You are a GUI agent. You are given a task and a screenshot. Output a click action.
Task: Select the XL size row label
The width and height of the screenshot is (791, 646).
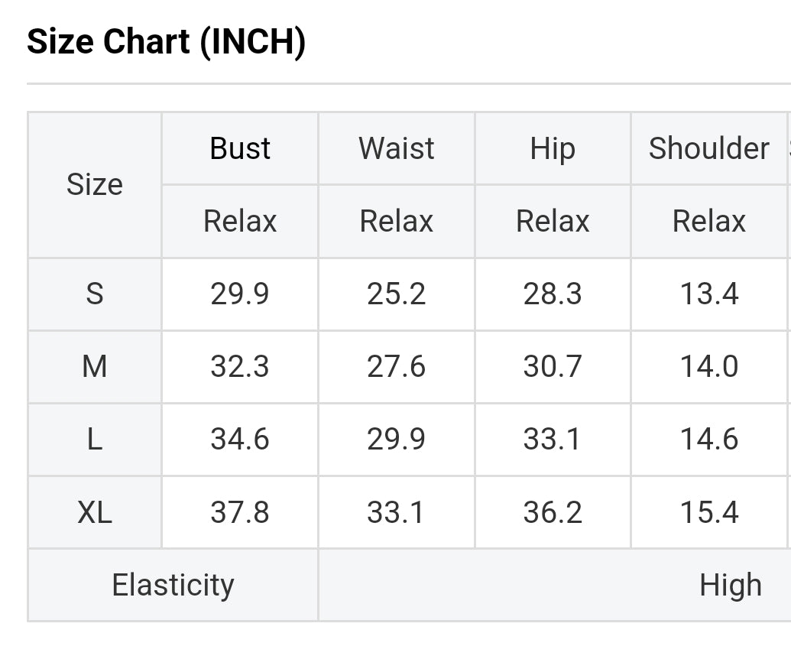pos(95,512)
